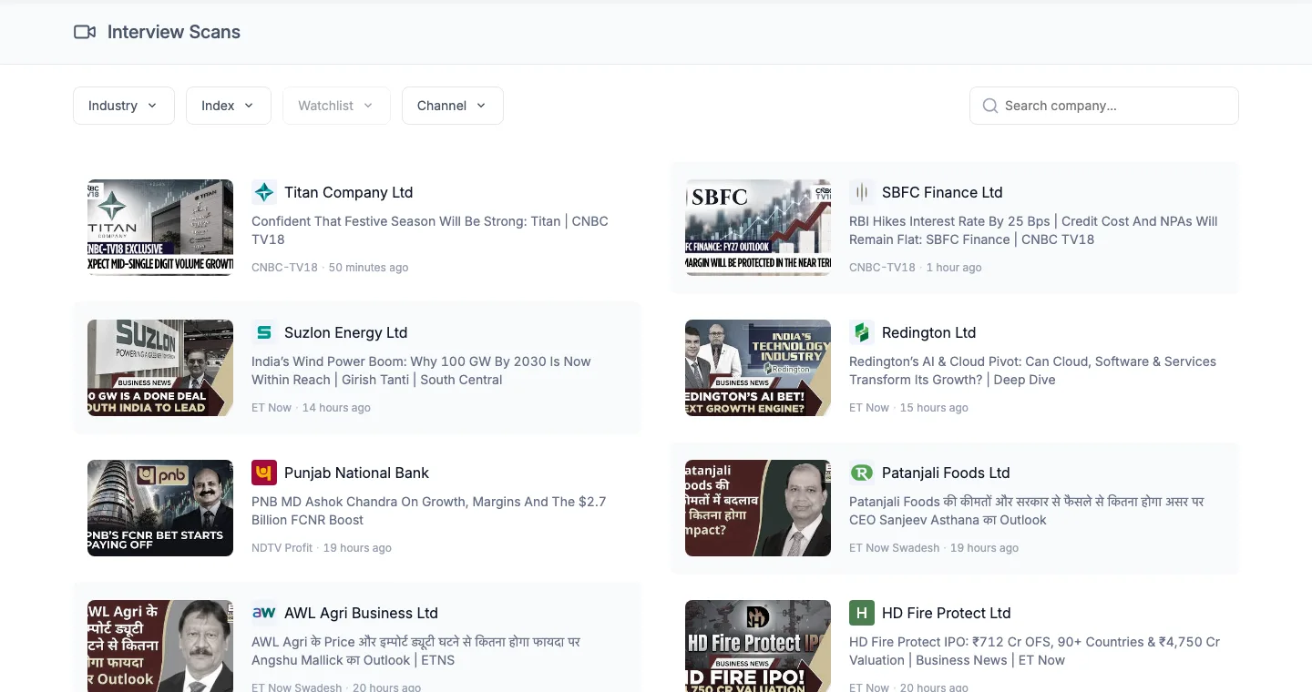Click the HD Fire Protect logo icon
The width and height of the screenshot is (1312, 692).
862,613
